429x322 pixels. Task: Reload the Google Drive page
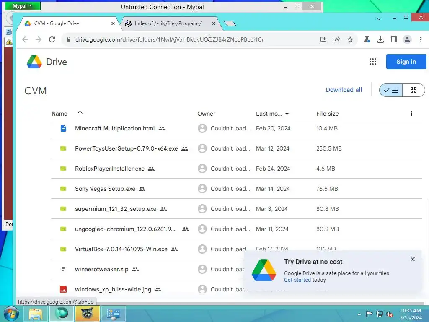52,39
